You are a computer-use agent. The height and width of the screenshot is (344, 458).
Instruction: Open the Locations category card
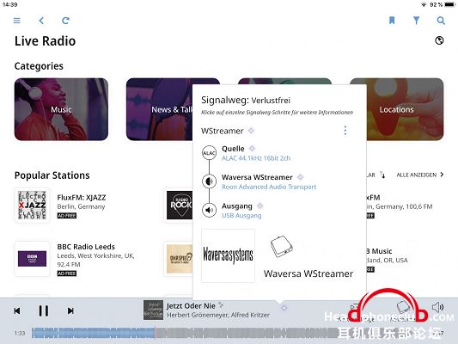point(405,109)
